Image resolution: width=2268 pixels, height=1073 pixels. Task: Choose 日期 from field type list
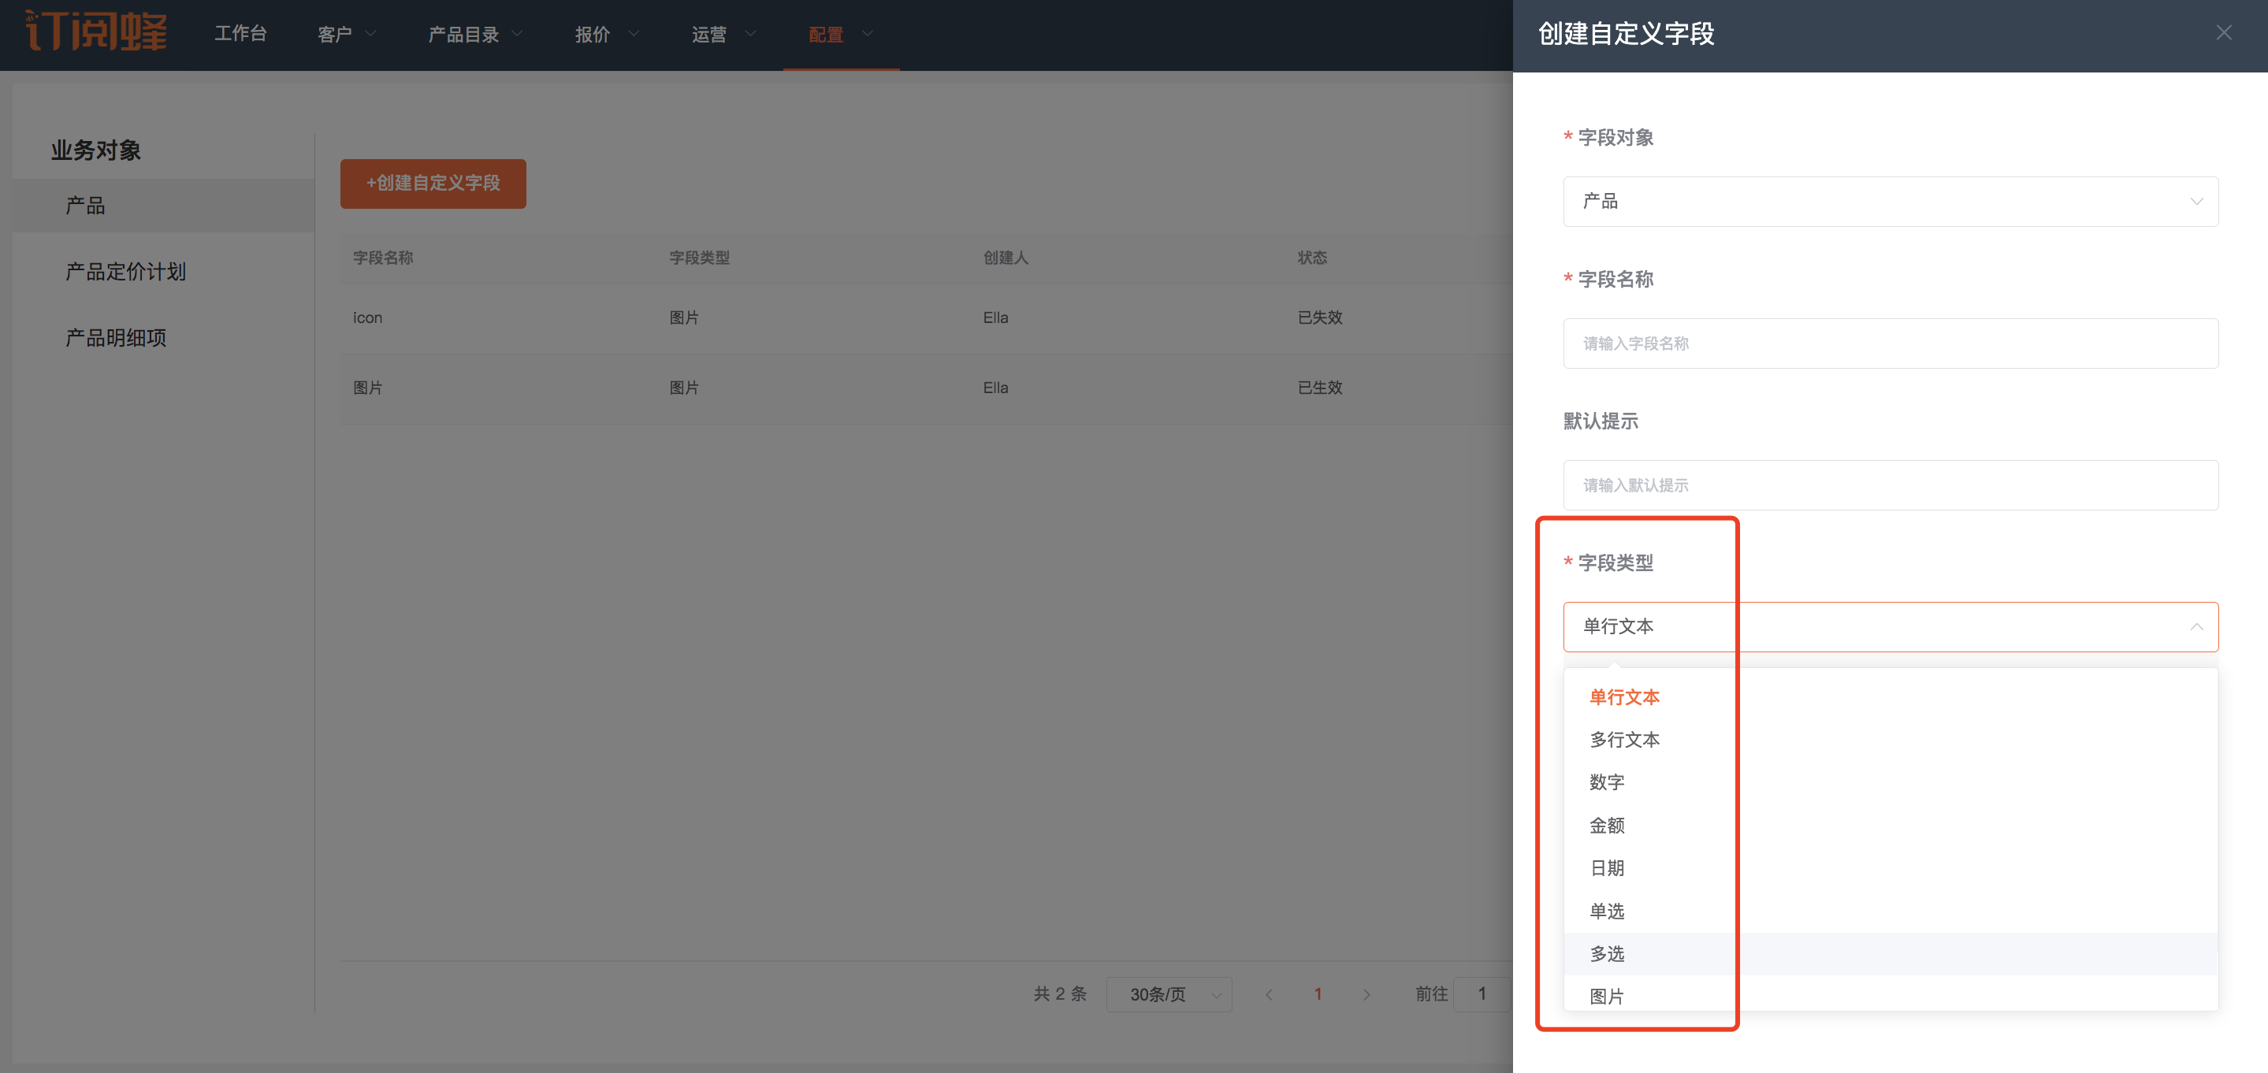point(1607,869)
